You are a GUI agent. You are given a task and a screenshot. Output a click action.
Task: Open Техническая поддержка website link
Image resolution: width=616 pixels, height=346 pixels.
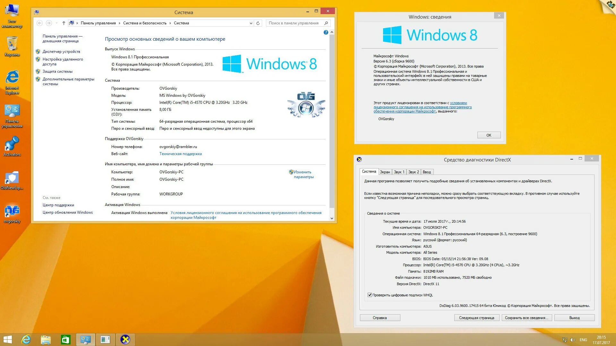click(181, 154)
